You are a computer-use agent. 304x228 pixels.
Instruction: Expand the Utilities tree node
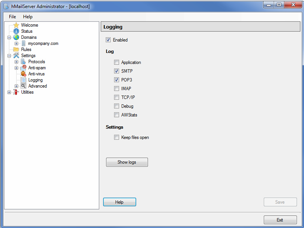click(9, 92)
